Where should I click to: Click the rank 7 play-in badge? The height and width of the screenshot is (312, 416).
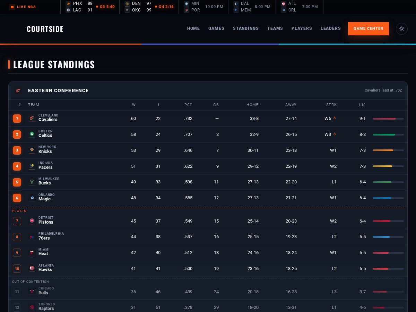tap(17, 221)
